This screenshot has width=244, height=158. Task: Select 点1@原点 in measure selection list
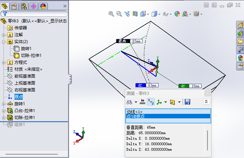click(168, 116)
